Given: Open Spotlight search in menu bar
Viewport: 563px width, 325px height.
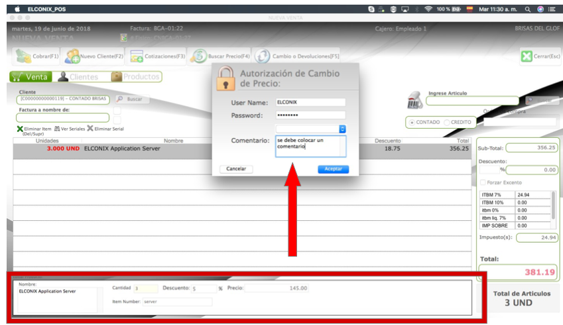Looking at the screenshot, I should [x=527, y=9].
